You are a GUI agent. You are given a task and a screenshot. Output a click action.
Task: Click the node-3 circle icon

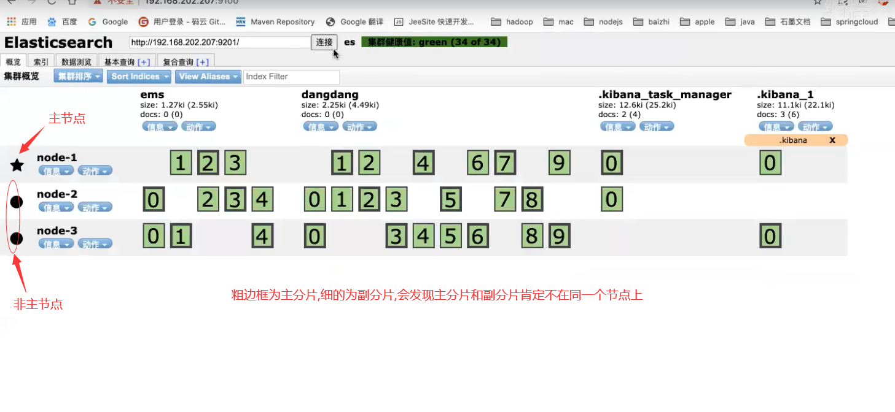coord(17,238)
